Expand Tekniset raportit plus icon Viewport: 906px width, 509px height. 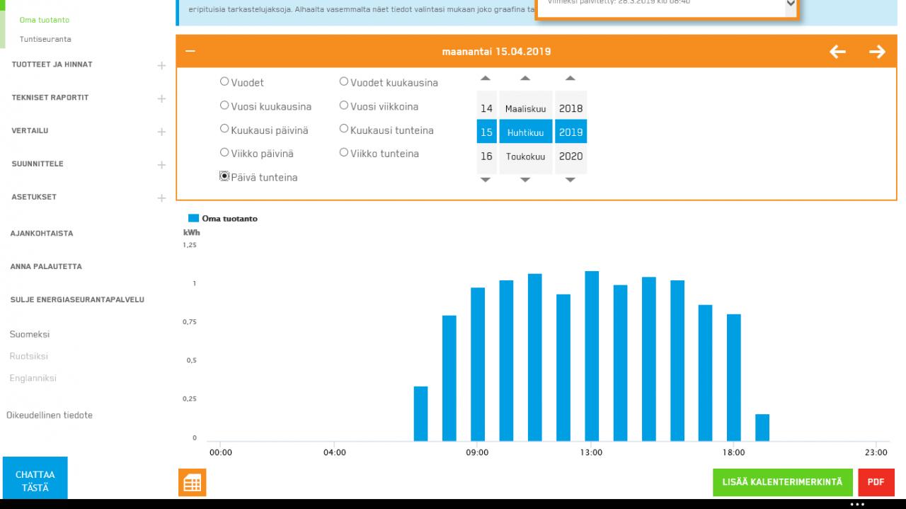pyautogui.click(x=161, y=98)
